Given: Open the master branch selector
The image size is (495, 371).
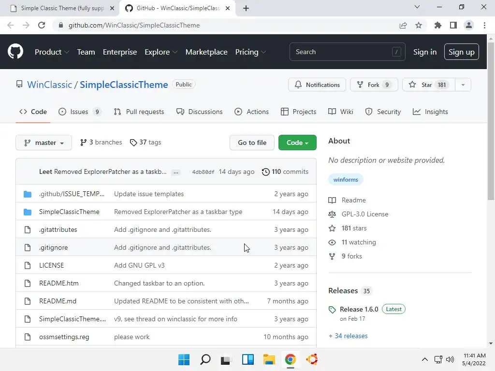Looking at the screenshot, I should [x=44, y=143].
